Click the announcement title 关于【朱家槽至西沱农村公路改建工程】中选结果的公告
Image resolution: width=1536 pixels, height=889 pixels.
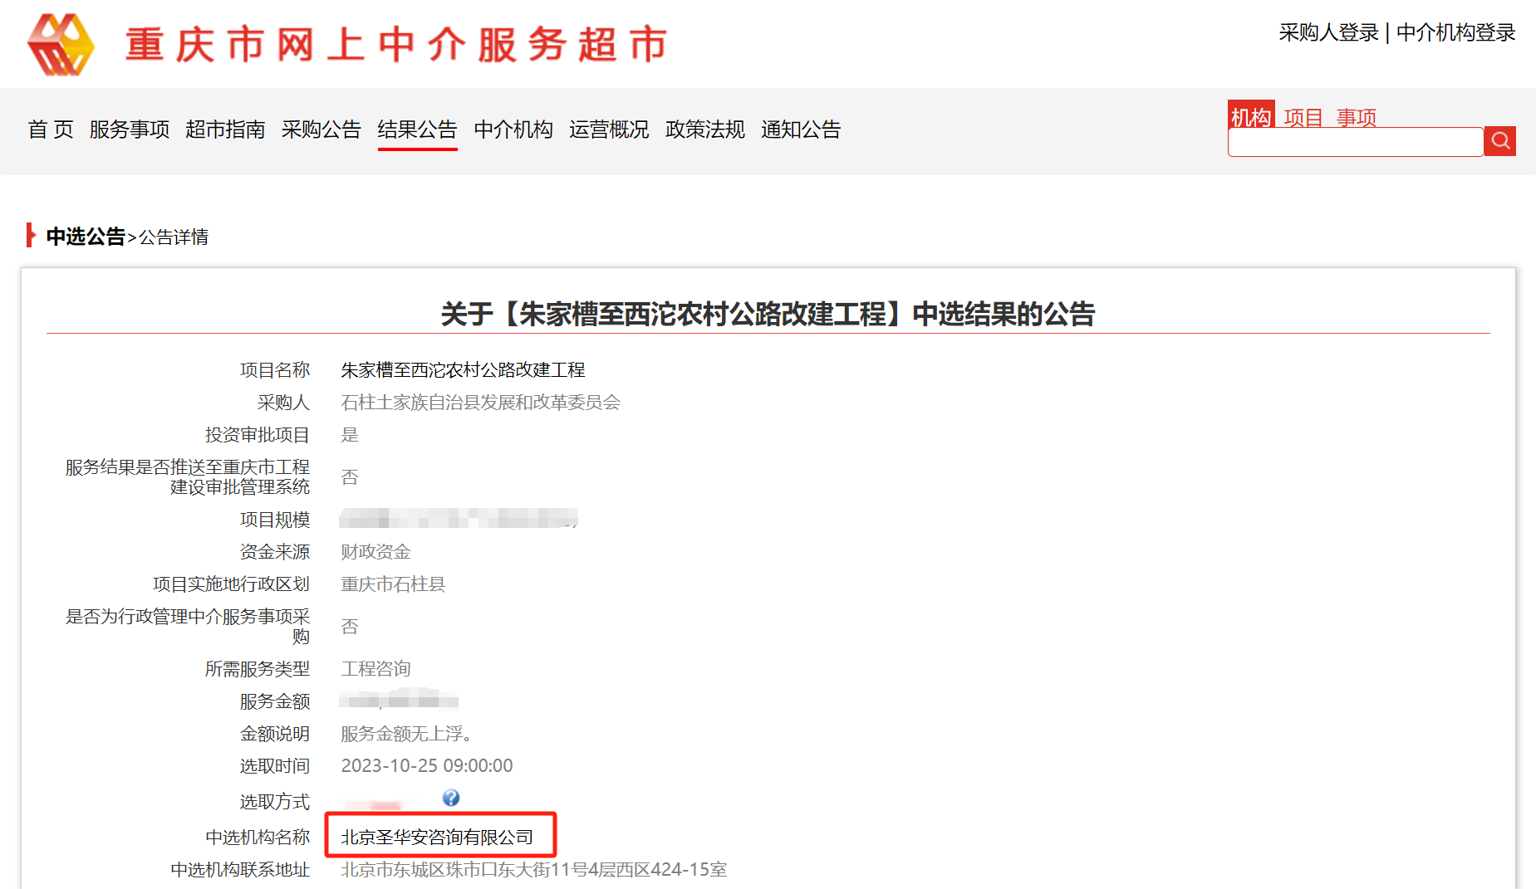click(768, 314)
